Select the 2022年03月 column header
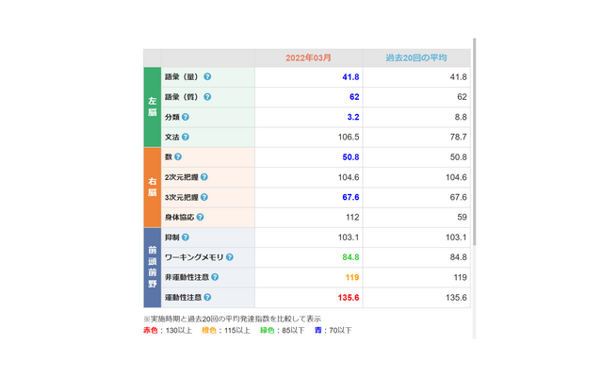This screenshot has height=377, width=602. pyautogui.click(x=308, y=58)
